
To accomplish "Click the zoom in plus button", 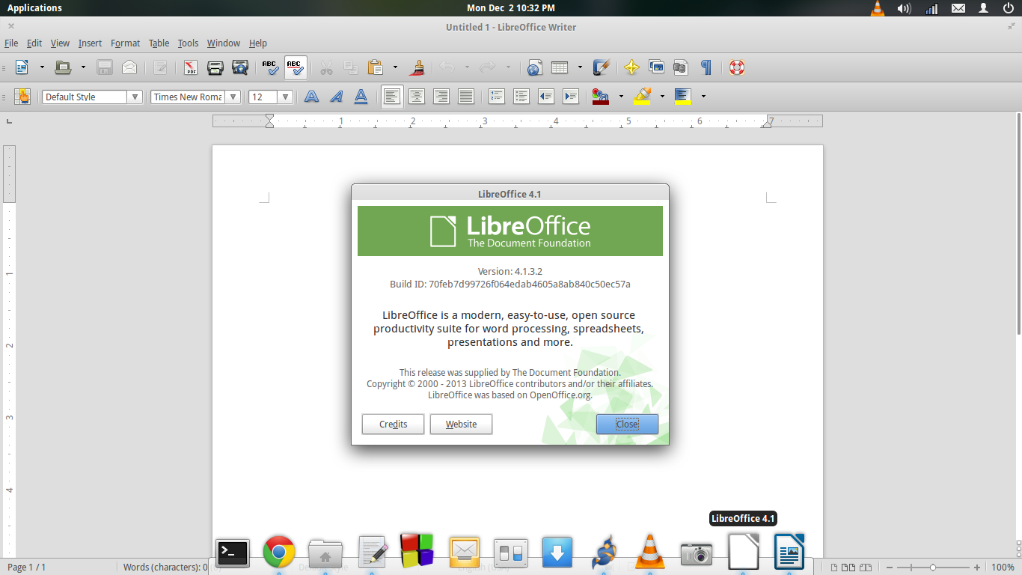I will coord(977,568).
